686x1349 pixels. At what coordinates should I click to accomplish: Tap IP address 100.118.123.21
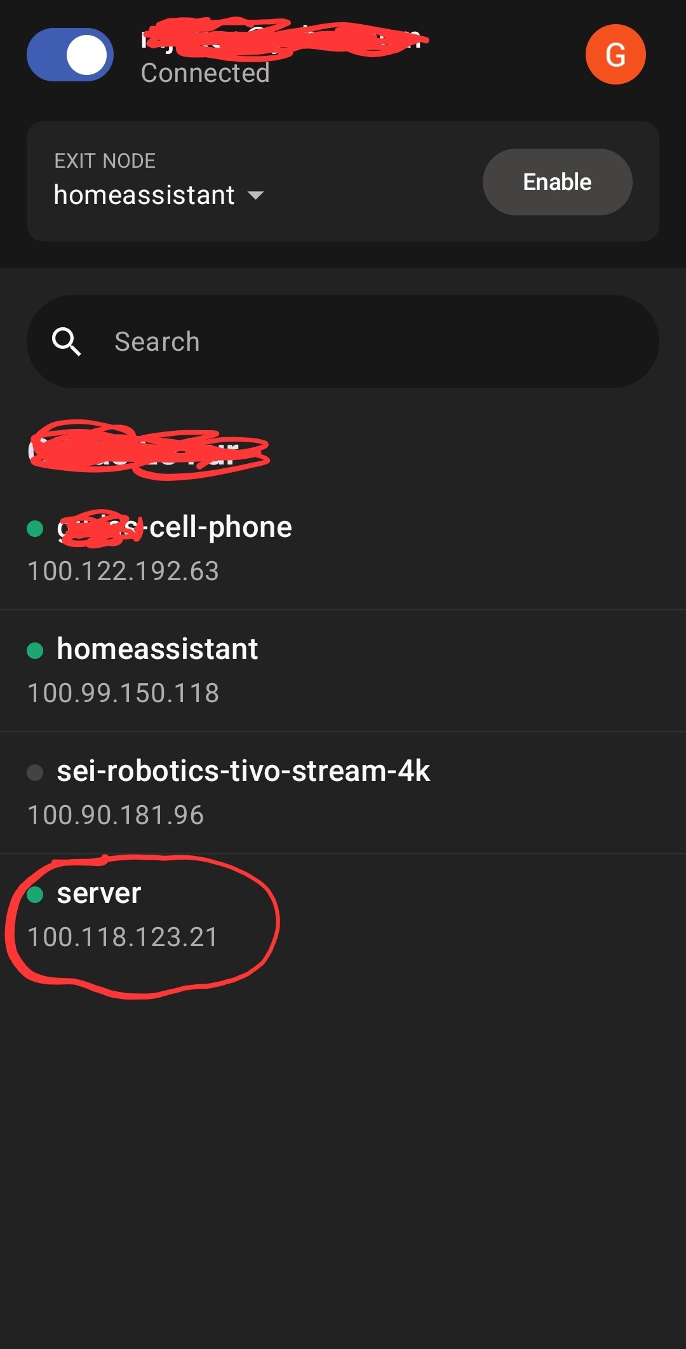(123, 937)
